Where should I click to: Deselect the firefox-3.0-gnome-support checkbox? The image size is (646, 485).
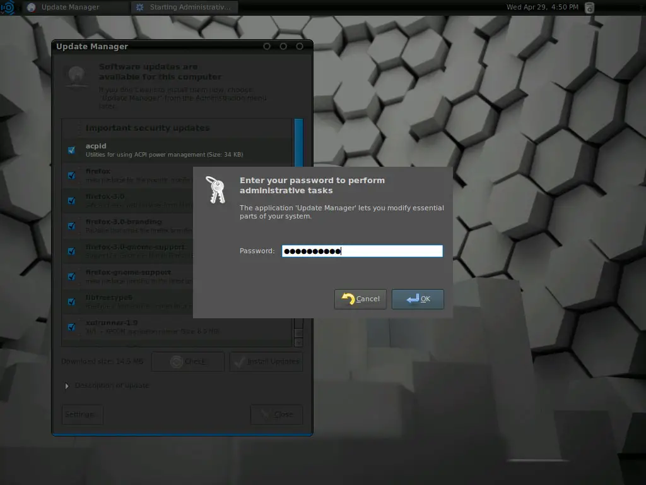click(72, 251)
